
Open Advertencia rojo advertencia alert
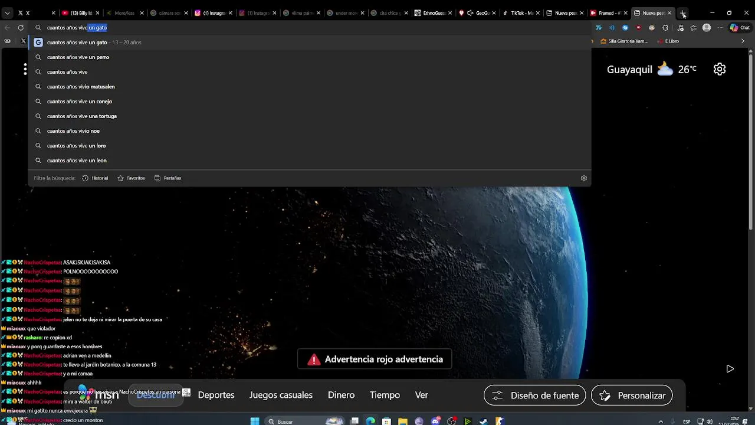[375, 359]
